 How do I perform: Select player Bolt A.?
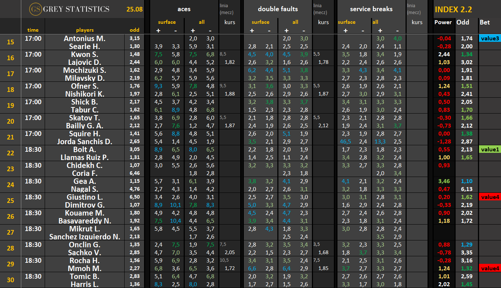tap(85, 149)
